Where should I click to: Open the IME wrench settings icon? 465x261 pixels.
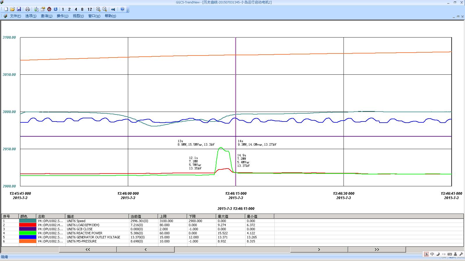pyautogui.click(x=461, y=254)
